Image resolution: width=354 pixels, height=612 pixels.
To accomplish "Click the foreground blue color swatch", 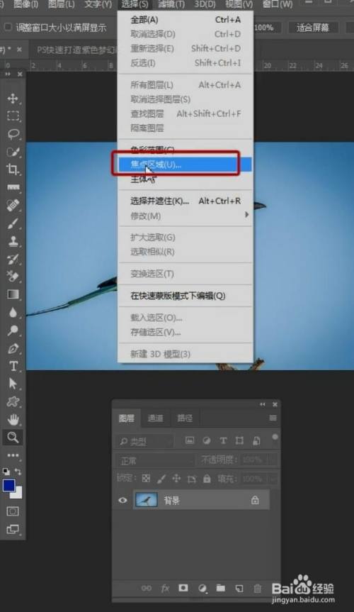I will [8, 485].
